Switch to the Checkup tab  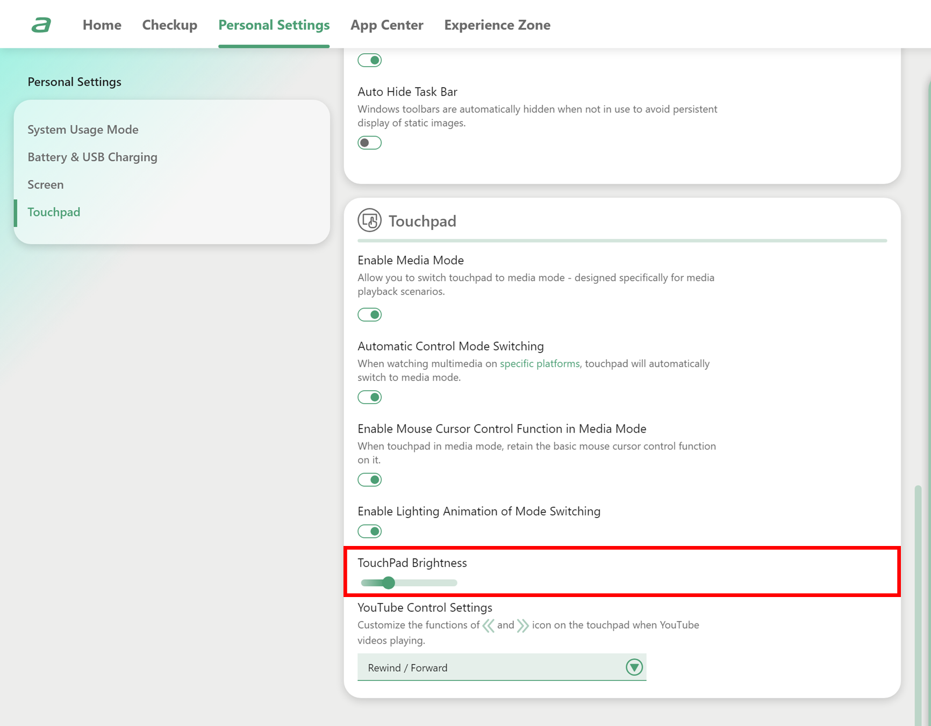(x=170, y=25)
